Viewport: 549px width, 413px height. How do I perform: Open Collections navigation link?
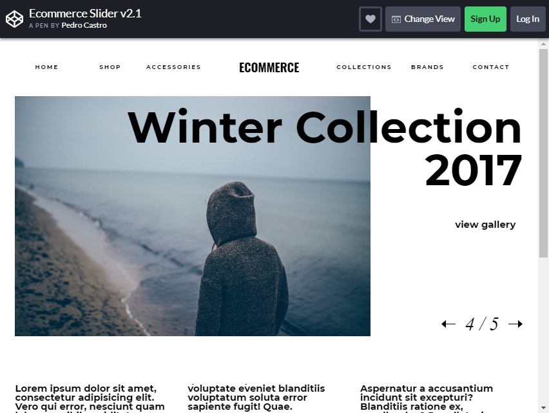(364, 67)
